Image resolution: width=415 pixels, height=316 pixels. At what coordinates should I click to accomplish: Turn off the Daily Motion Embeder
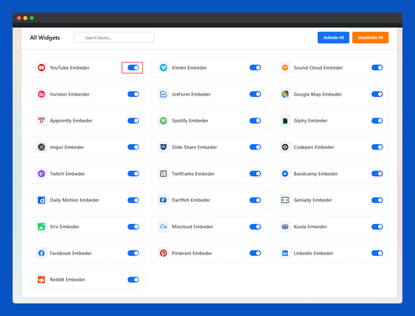click(x=133, y=200)
